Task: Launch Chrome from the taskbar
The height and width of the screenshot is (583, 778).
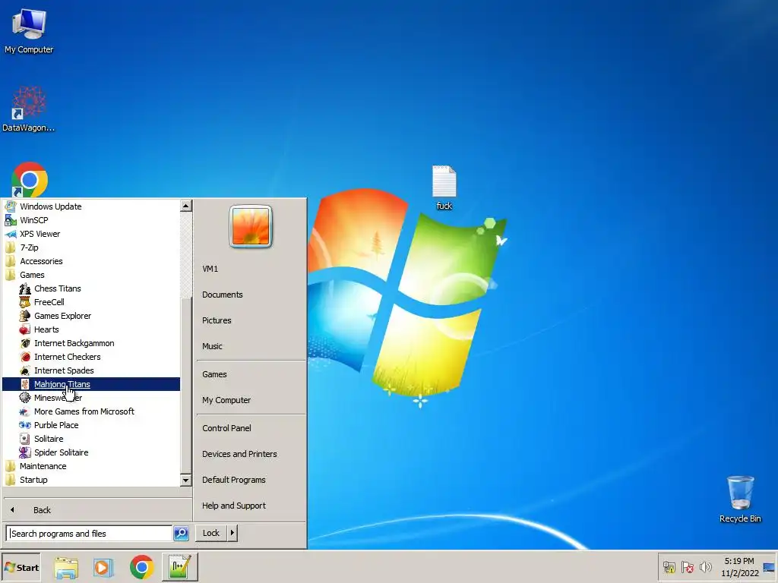Action: [x=142, y=567]
